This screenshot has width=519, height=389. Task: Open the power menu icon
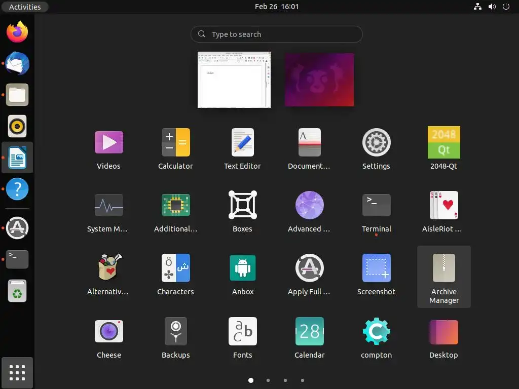(506, 7)
